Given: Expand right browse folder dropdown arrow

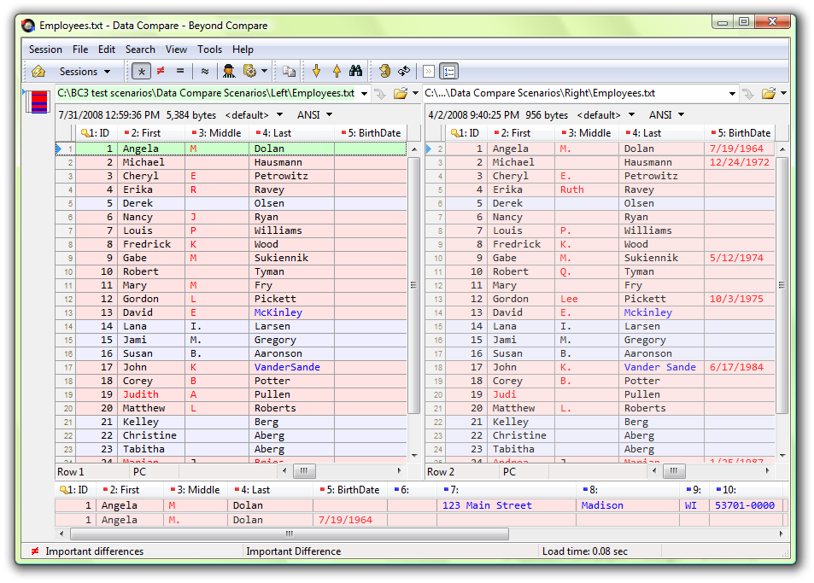Looking at the screenshot, I should click(783, 93).
